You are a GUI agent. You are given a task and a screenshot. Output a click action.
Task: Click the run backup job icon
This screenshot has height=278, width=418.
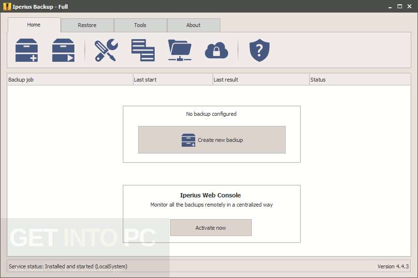(x=63, y=50)
